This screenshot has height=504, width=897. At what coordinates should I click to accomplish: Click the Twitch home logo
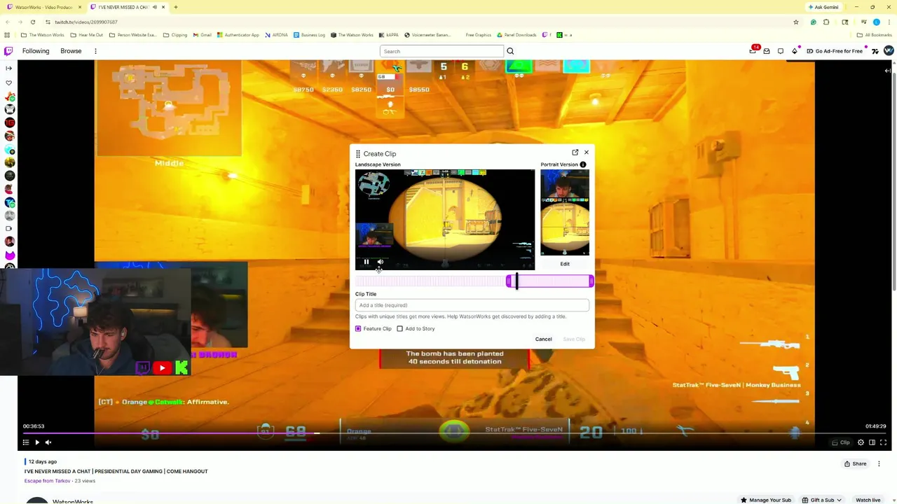pyautogui.click(x=8, y=51)
